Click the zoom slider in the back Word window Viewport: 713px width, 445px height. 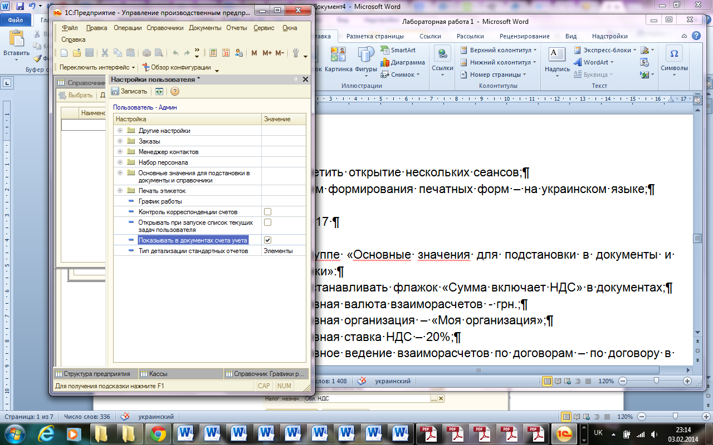675,417
